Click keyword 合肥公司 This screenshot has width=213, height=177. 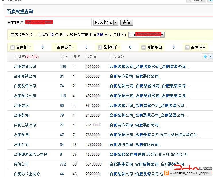tap(21, 145)
